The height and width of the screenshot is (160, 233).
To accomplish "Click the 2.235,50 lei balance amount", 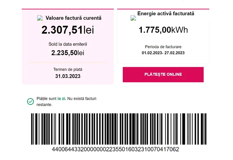I will (68, 53).
